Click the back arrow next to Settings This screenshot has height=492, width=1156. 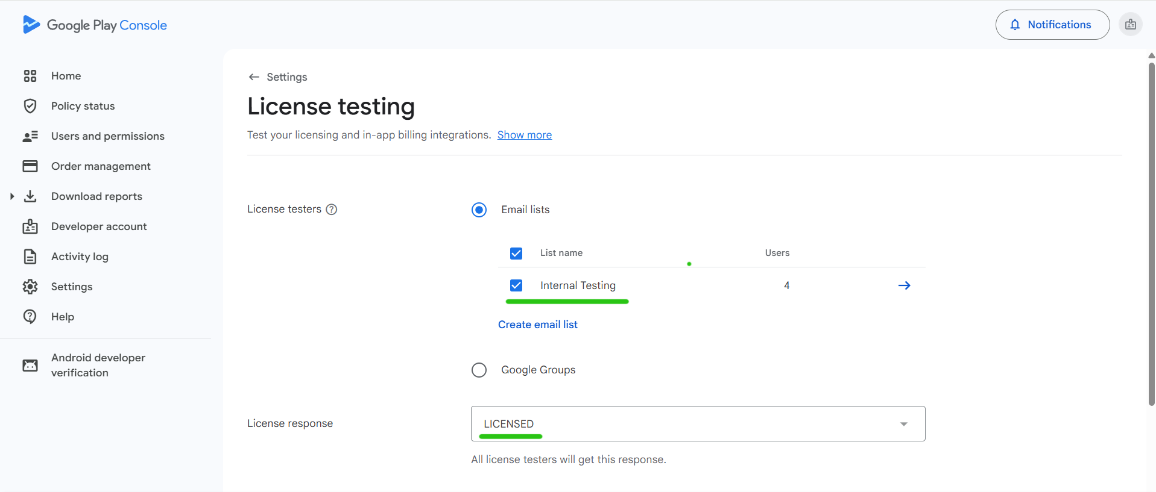click(254, 77)
